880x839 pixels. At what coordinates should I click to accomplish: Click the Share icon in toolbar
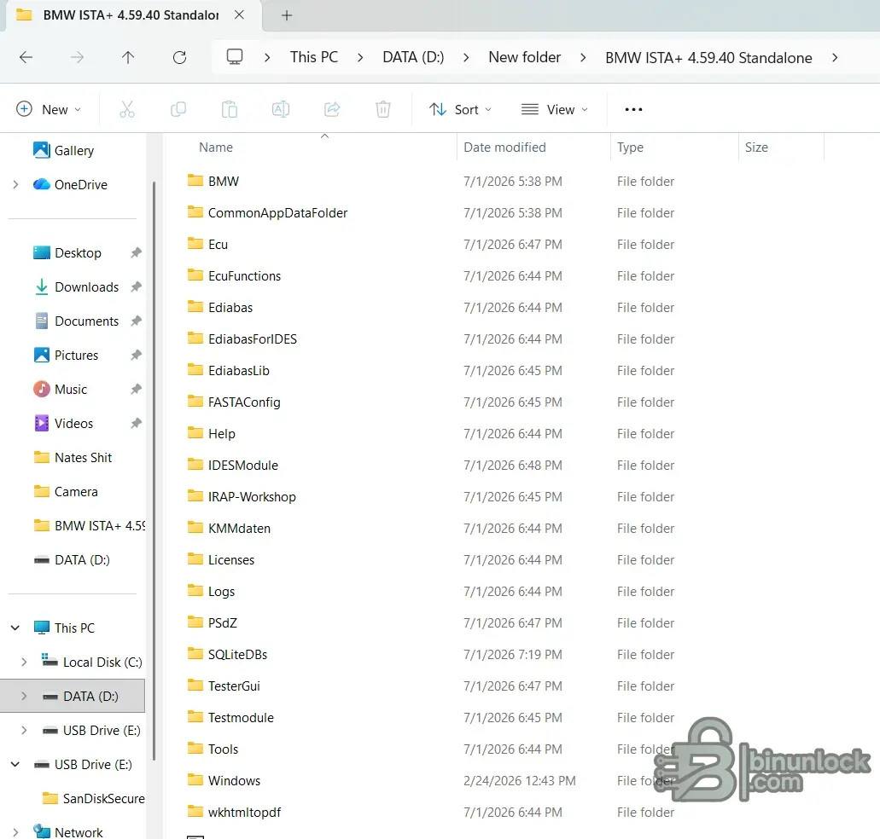(x=332, y=109)
